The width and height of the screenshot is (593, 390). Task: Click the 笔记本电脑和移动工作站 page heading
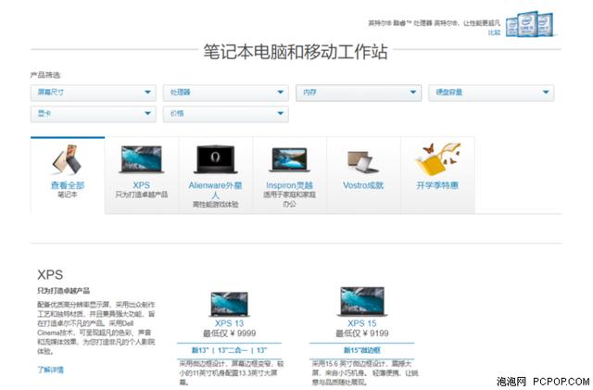[x=296, y=52]
